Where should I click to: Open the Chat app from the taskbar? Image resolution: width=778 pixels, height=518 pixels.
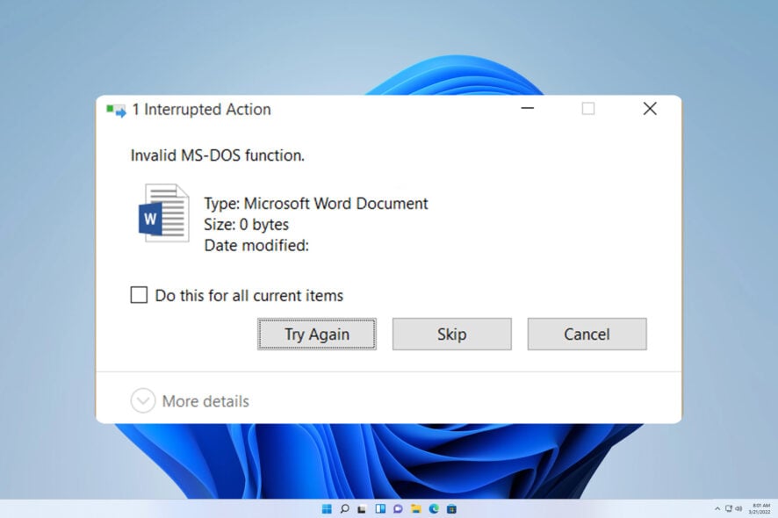click(x=398, y=508)
